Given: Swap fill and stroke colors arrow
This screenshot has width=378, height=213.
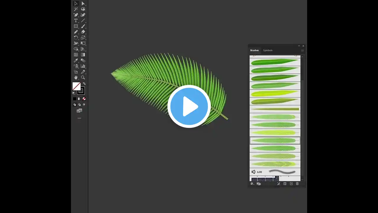Looking at the screenshot, I should click(x=84, y=84).
